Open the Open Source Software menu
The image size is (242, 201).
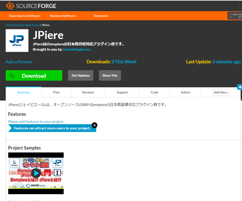[25, 16]
